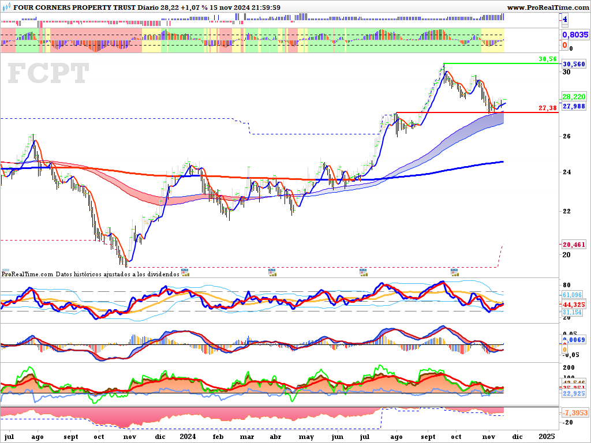591x443 pixels.
Task: Click the candlestick chart icon beside the title
Action: pos(6,7)
